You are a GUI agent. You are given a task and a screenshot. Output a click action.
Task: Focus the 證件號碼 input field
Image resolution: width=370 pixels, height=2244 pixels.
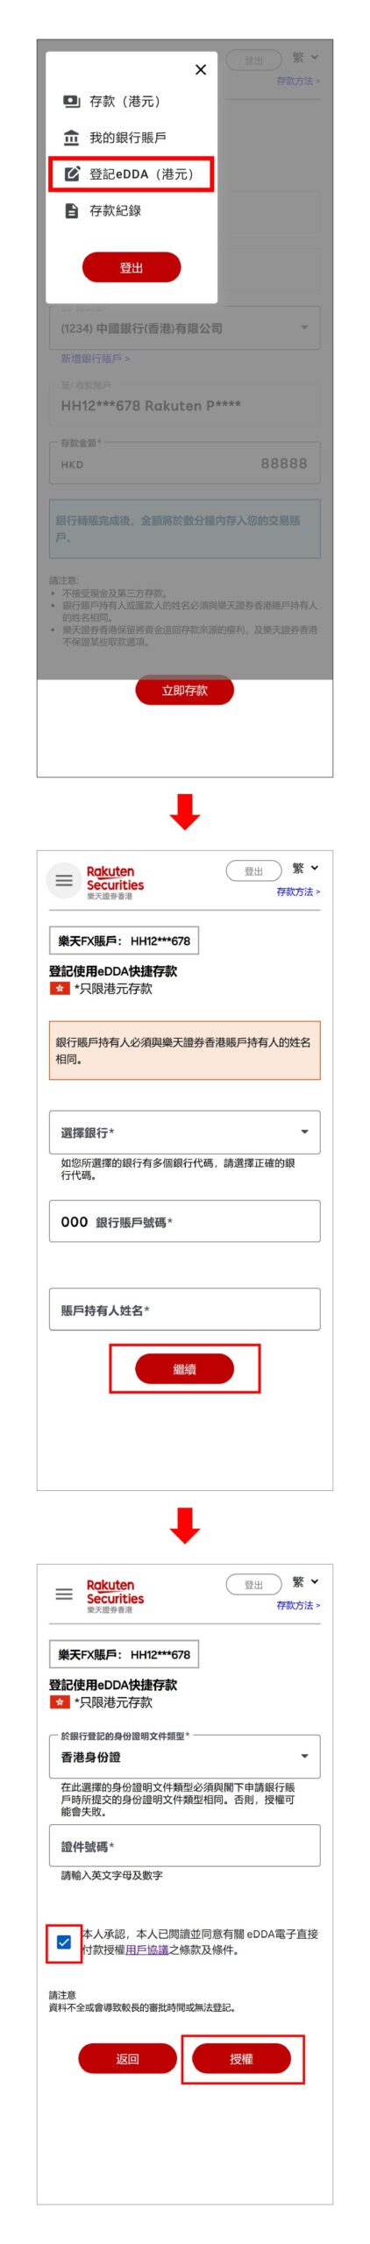184,1846
